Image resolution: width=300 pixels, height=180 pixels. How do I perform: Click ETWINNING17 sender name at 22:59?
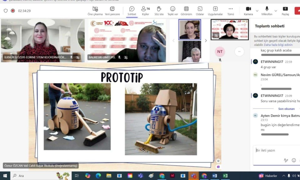coord(272,62)
